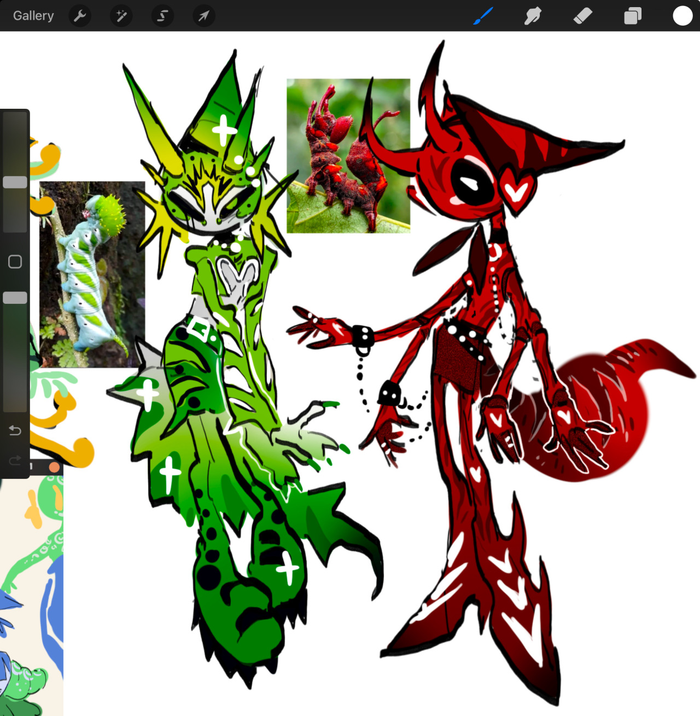The height and width of the screenshot is (716, 700).
Task: Click the green caterpillar reference photo
Action: coord(92,274)
